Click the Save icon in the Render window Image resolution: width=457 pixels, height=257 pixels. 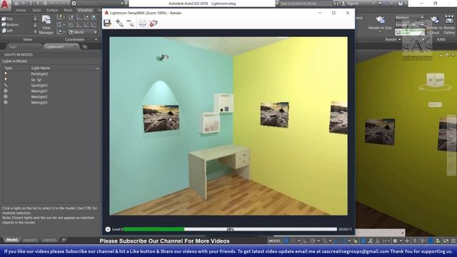pyautogui.click(x=108, y=24)
